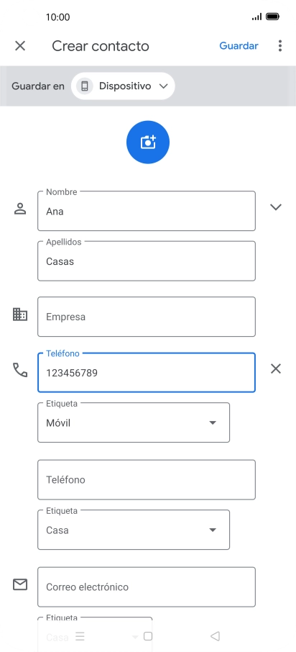Tap the email envelope icon

tap(20, 584)
